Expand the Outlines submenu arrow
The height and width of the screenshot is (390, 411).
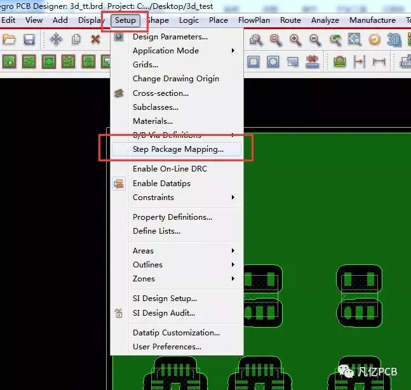pyautogui.click(x=232, y=265)
